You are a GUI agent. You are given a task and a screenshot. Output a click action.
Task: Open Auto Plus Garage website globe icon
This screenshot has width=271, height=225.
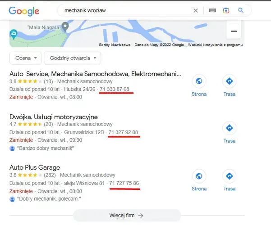(x=199, y=176)
